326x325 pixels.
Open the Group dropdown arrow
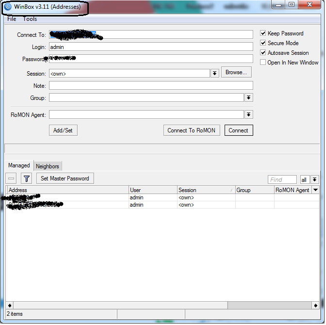point(249,97)
